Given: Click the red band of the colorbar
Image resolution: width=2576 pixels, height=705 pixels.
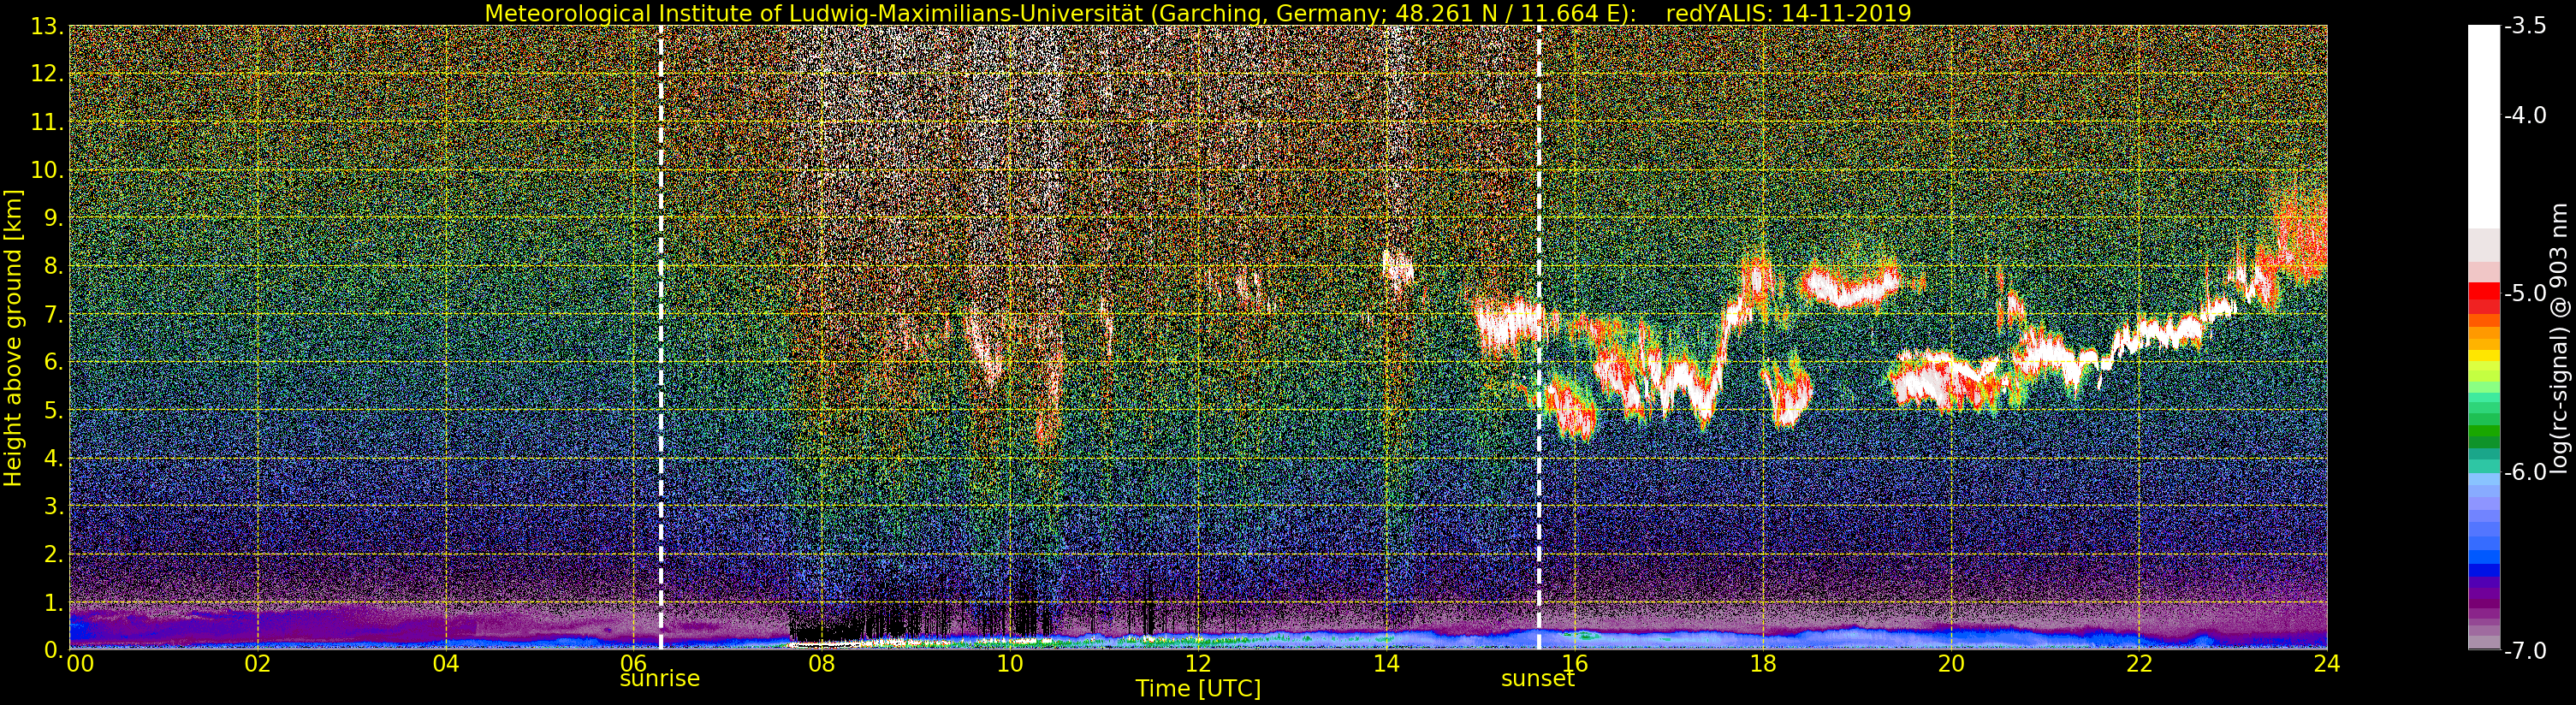Looking at the screenshot, I should pyautogui.click(x=2483, y=293).
